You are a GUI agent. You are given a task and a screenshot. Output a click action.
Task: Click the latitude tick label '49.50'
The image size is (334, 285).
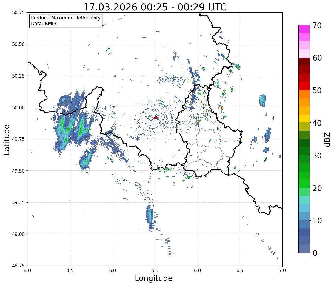coord(18,171)
